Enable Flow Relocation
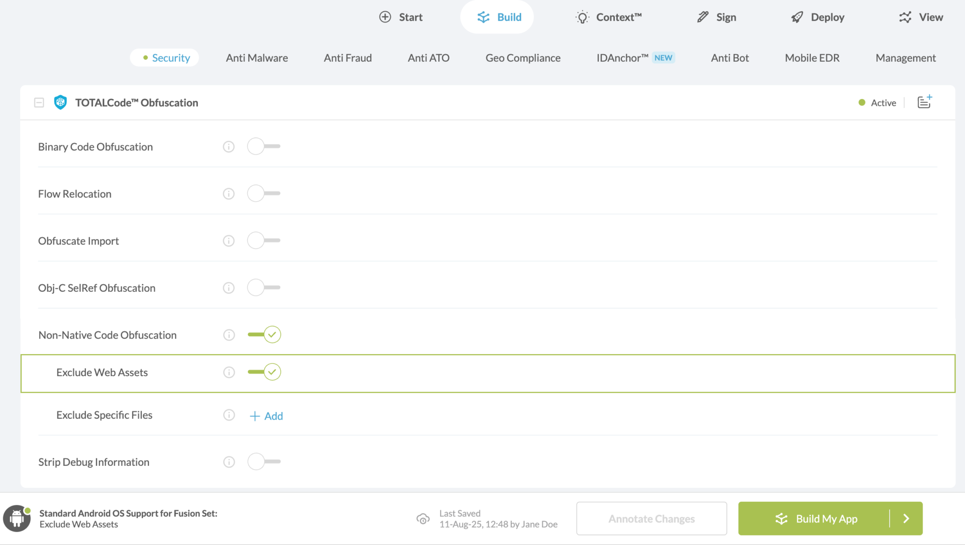 click(x=263, y=193)
